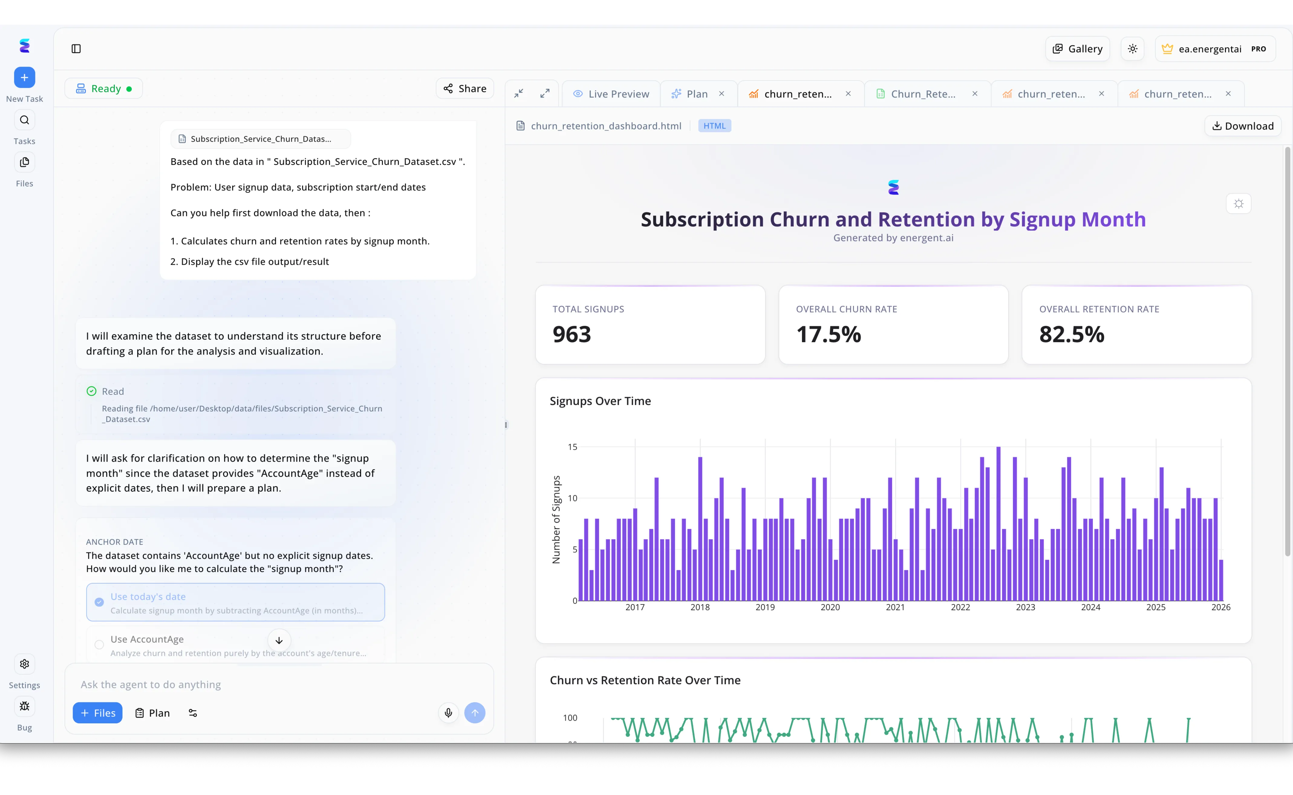This screenshot has height=795, width=1293.
Task: Toggle the dashboard theme sun icon
Action: (1238, 204)
